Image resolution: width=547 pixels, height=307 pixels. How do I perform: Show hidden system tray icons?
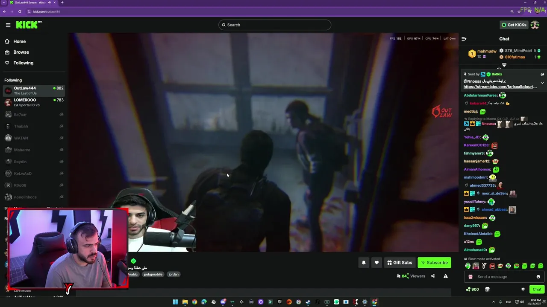(493, 302)
